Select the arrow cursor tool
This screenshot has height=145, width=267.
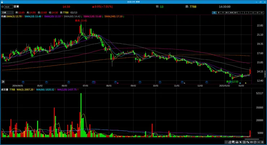point(240,142)
